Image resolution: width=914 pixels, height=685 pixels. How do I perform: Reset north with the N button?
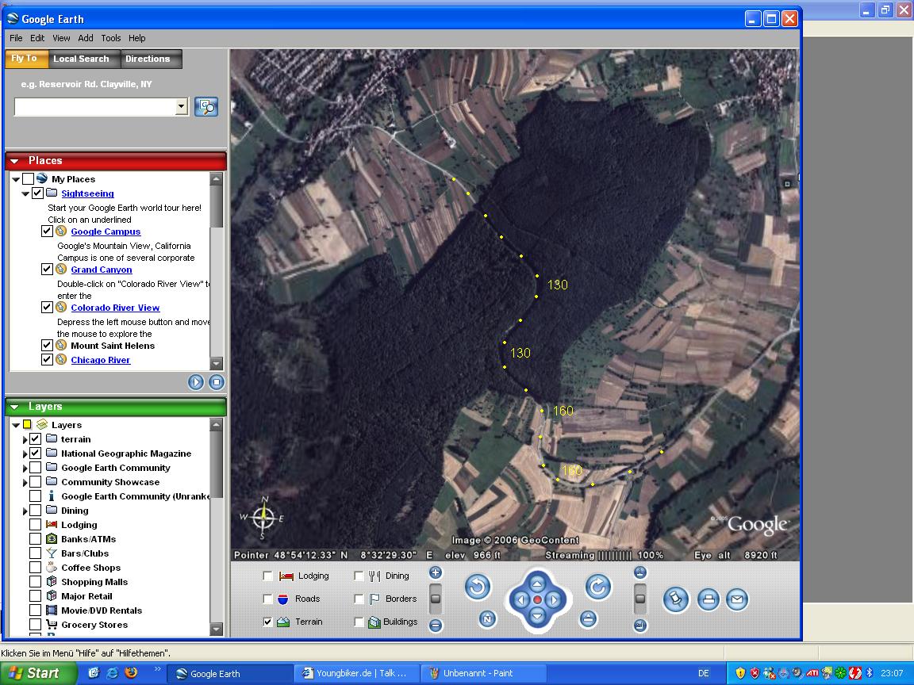pos(487,618)
